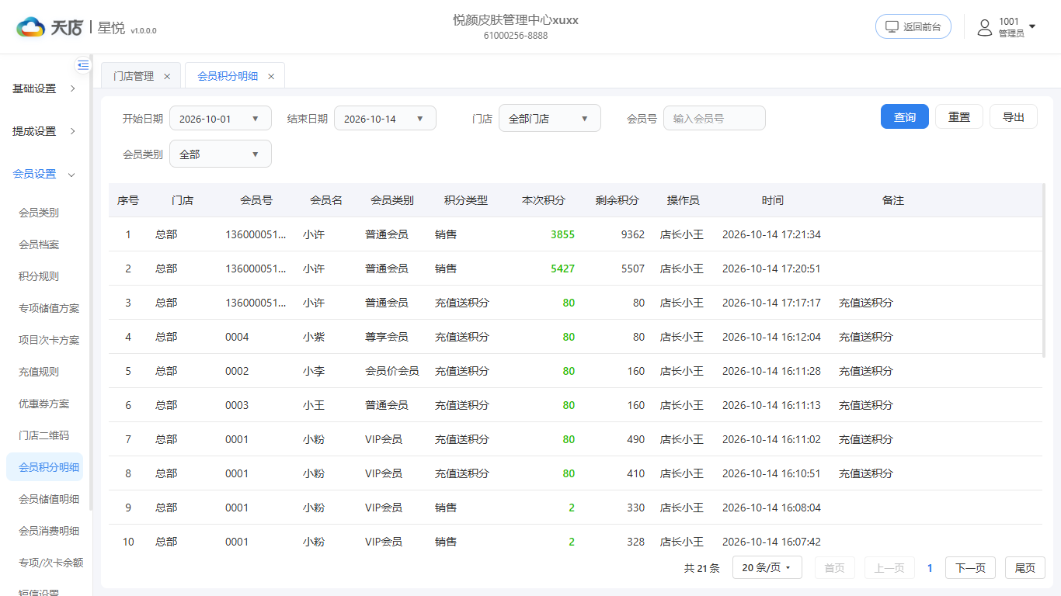Click the monitor icon in 返回前台
Viewport: 1061px width, 596px height.
click(892, 26)
